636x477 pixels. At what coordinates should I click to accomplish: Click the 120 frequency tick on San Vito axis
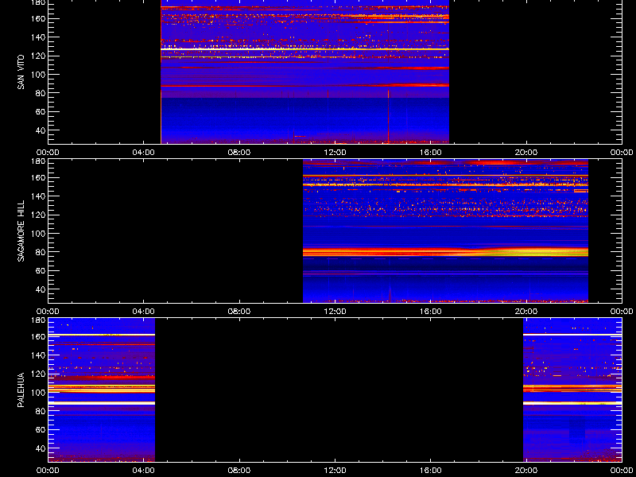click(x=38, y=56)
